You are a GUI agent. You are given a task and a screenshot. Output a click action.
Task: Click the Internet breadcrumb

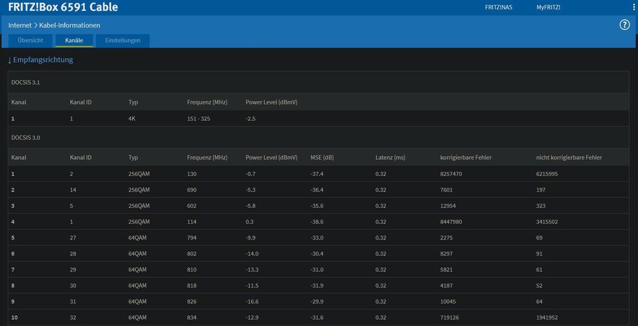pyautogui.click(x=20, y=26)
